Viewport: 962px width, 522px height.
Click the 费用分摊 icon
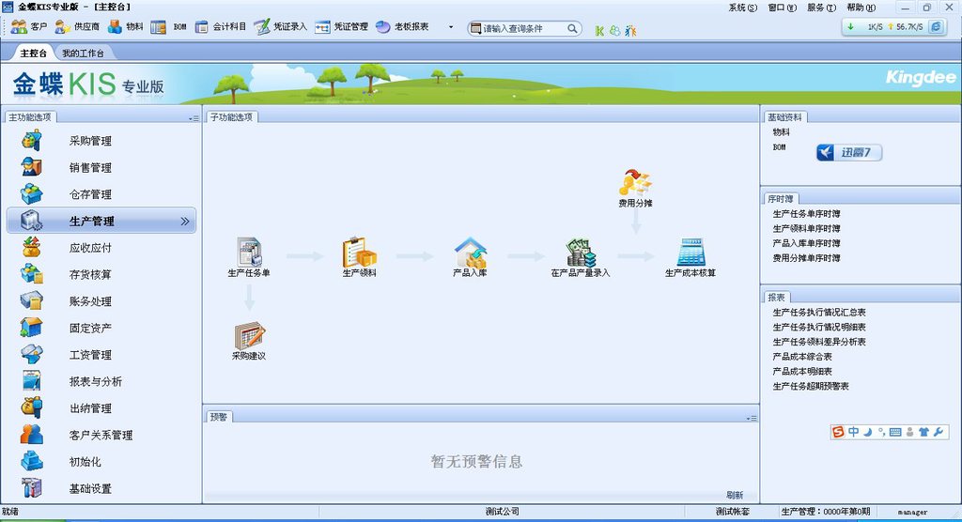pyautogui.click(x=635, y=182)
